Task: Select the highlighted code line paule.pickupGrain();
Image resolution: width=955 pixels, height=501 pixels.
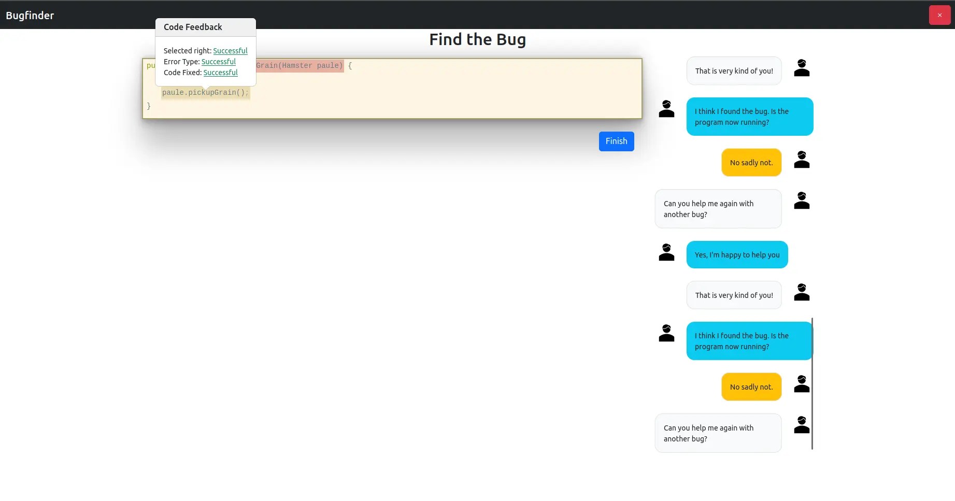Action: coord(205,92)
